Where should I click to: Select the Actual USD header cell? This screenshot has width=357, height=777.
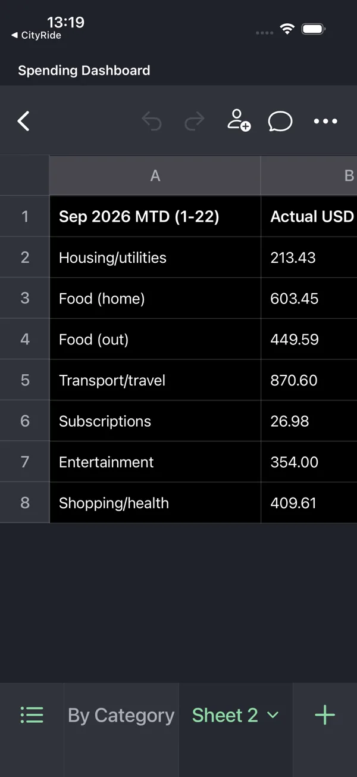point(309,216)
